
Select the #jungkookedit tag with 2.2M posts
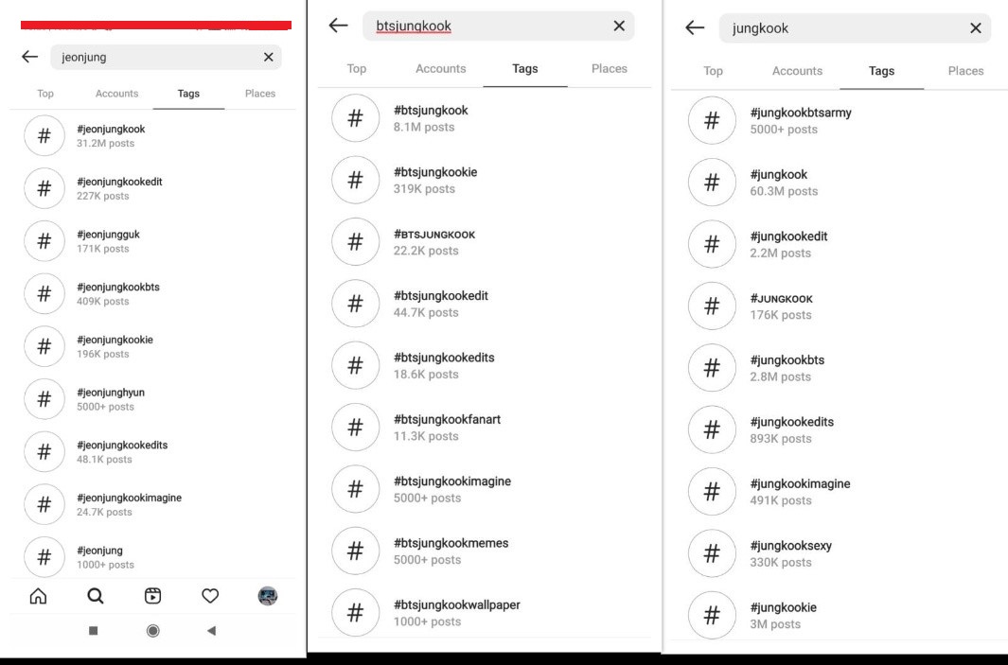788,244
